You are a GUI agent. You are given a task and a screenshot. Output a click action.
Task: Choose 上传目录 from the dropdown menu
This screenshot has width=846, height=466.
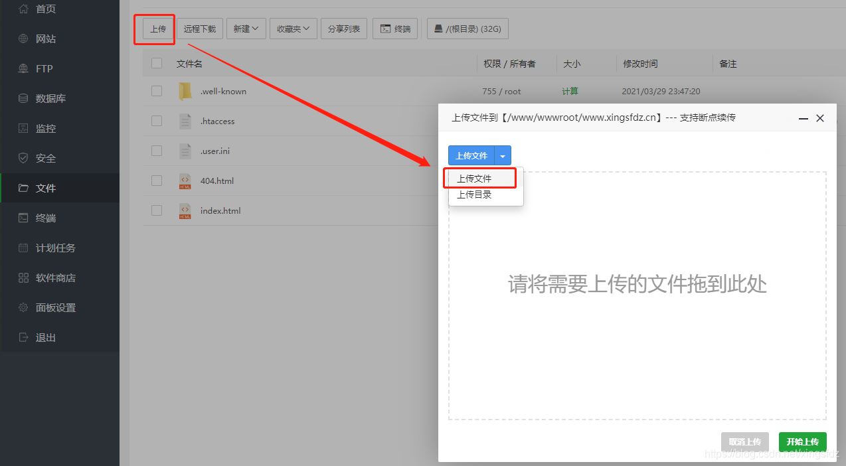coord(474,194)
